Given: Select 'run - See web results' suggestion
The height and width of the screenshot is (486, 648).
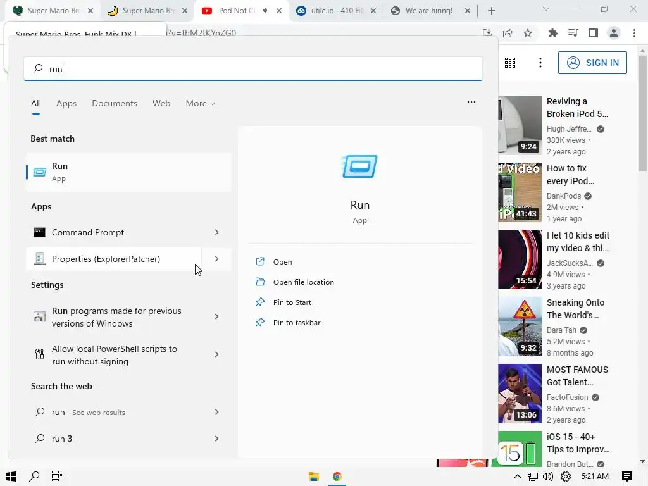Looking at the screenshot, I should 128,412.
